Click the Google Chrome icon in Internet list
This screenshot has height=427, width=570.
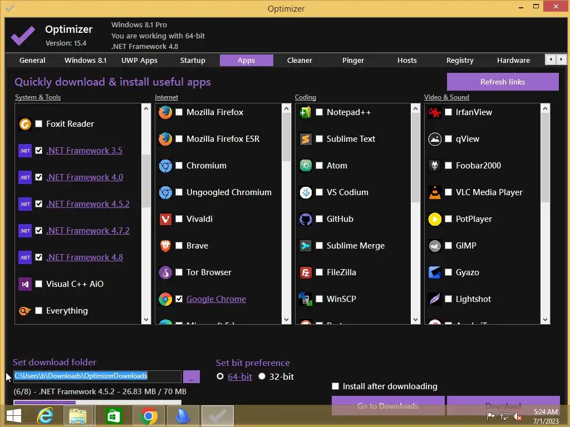(x=165, y=299)
